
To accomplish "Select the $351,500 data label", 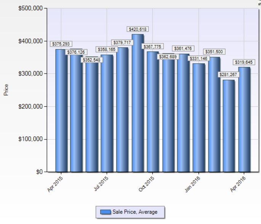I will click(214, 52).
